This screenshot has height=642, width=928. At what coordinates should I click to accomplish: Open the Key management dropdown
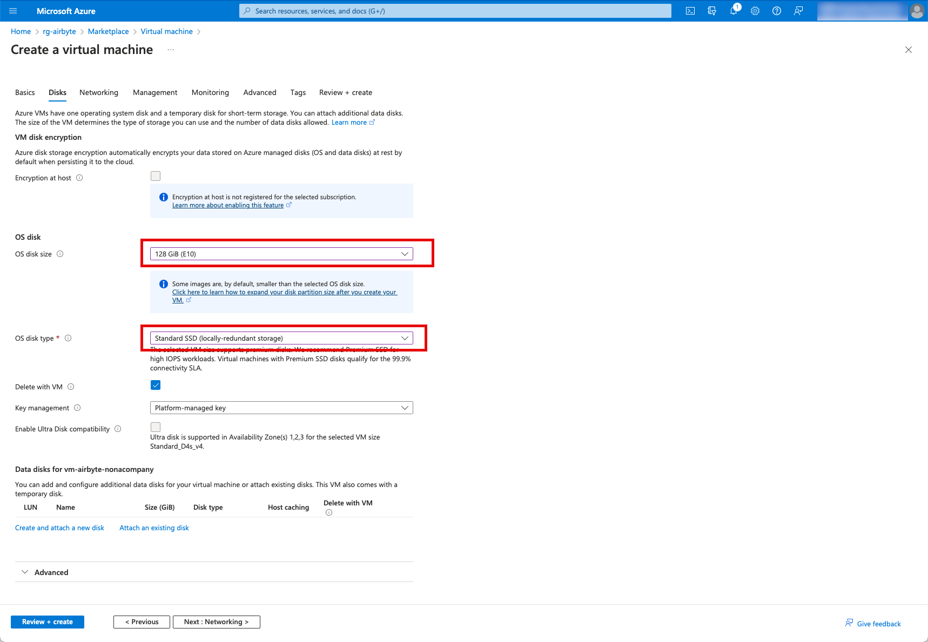tap(281, 408)
